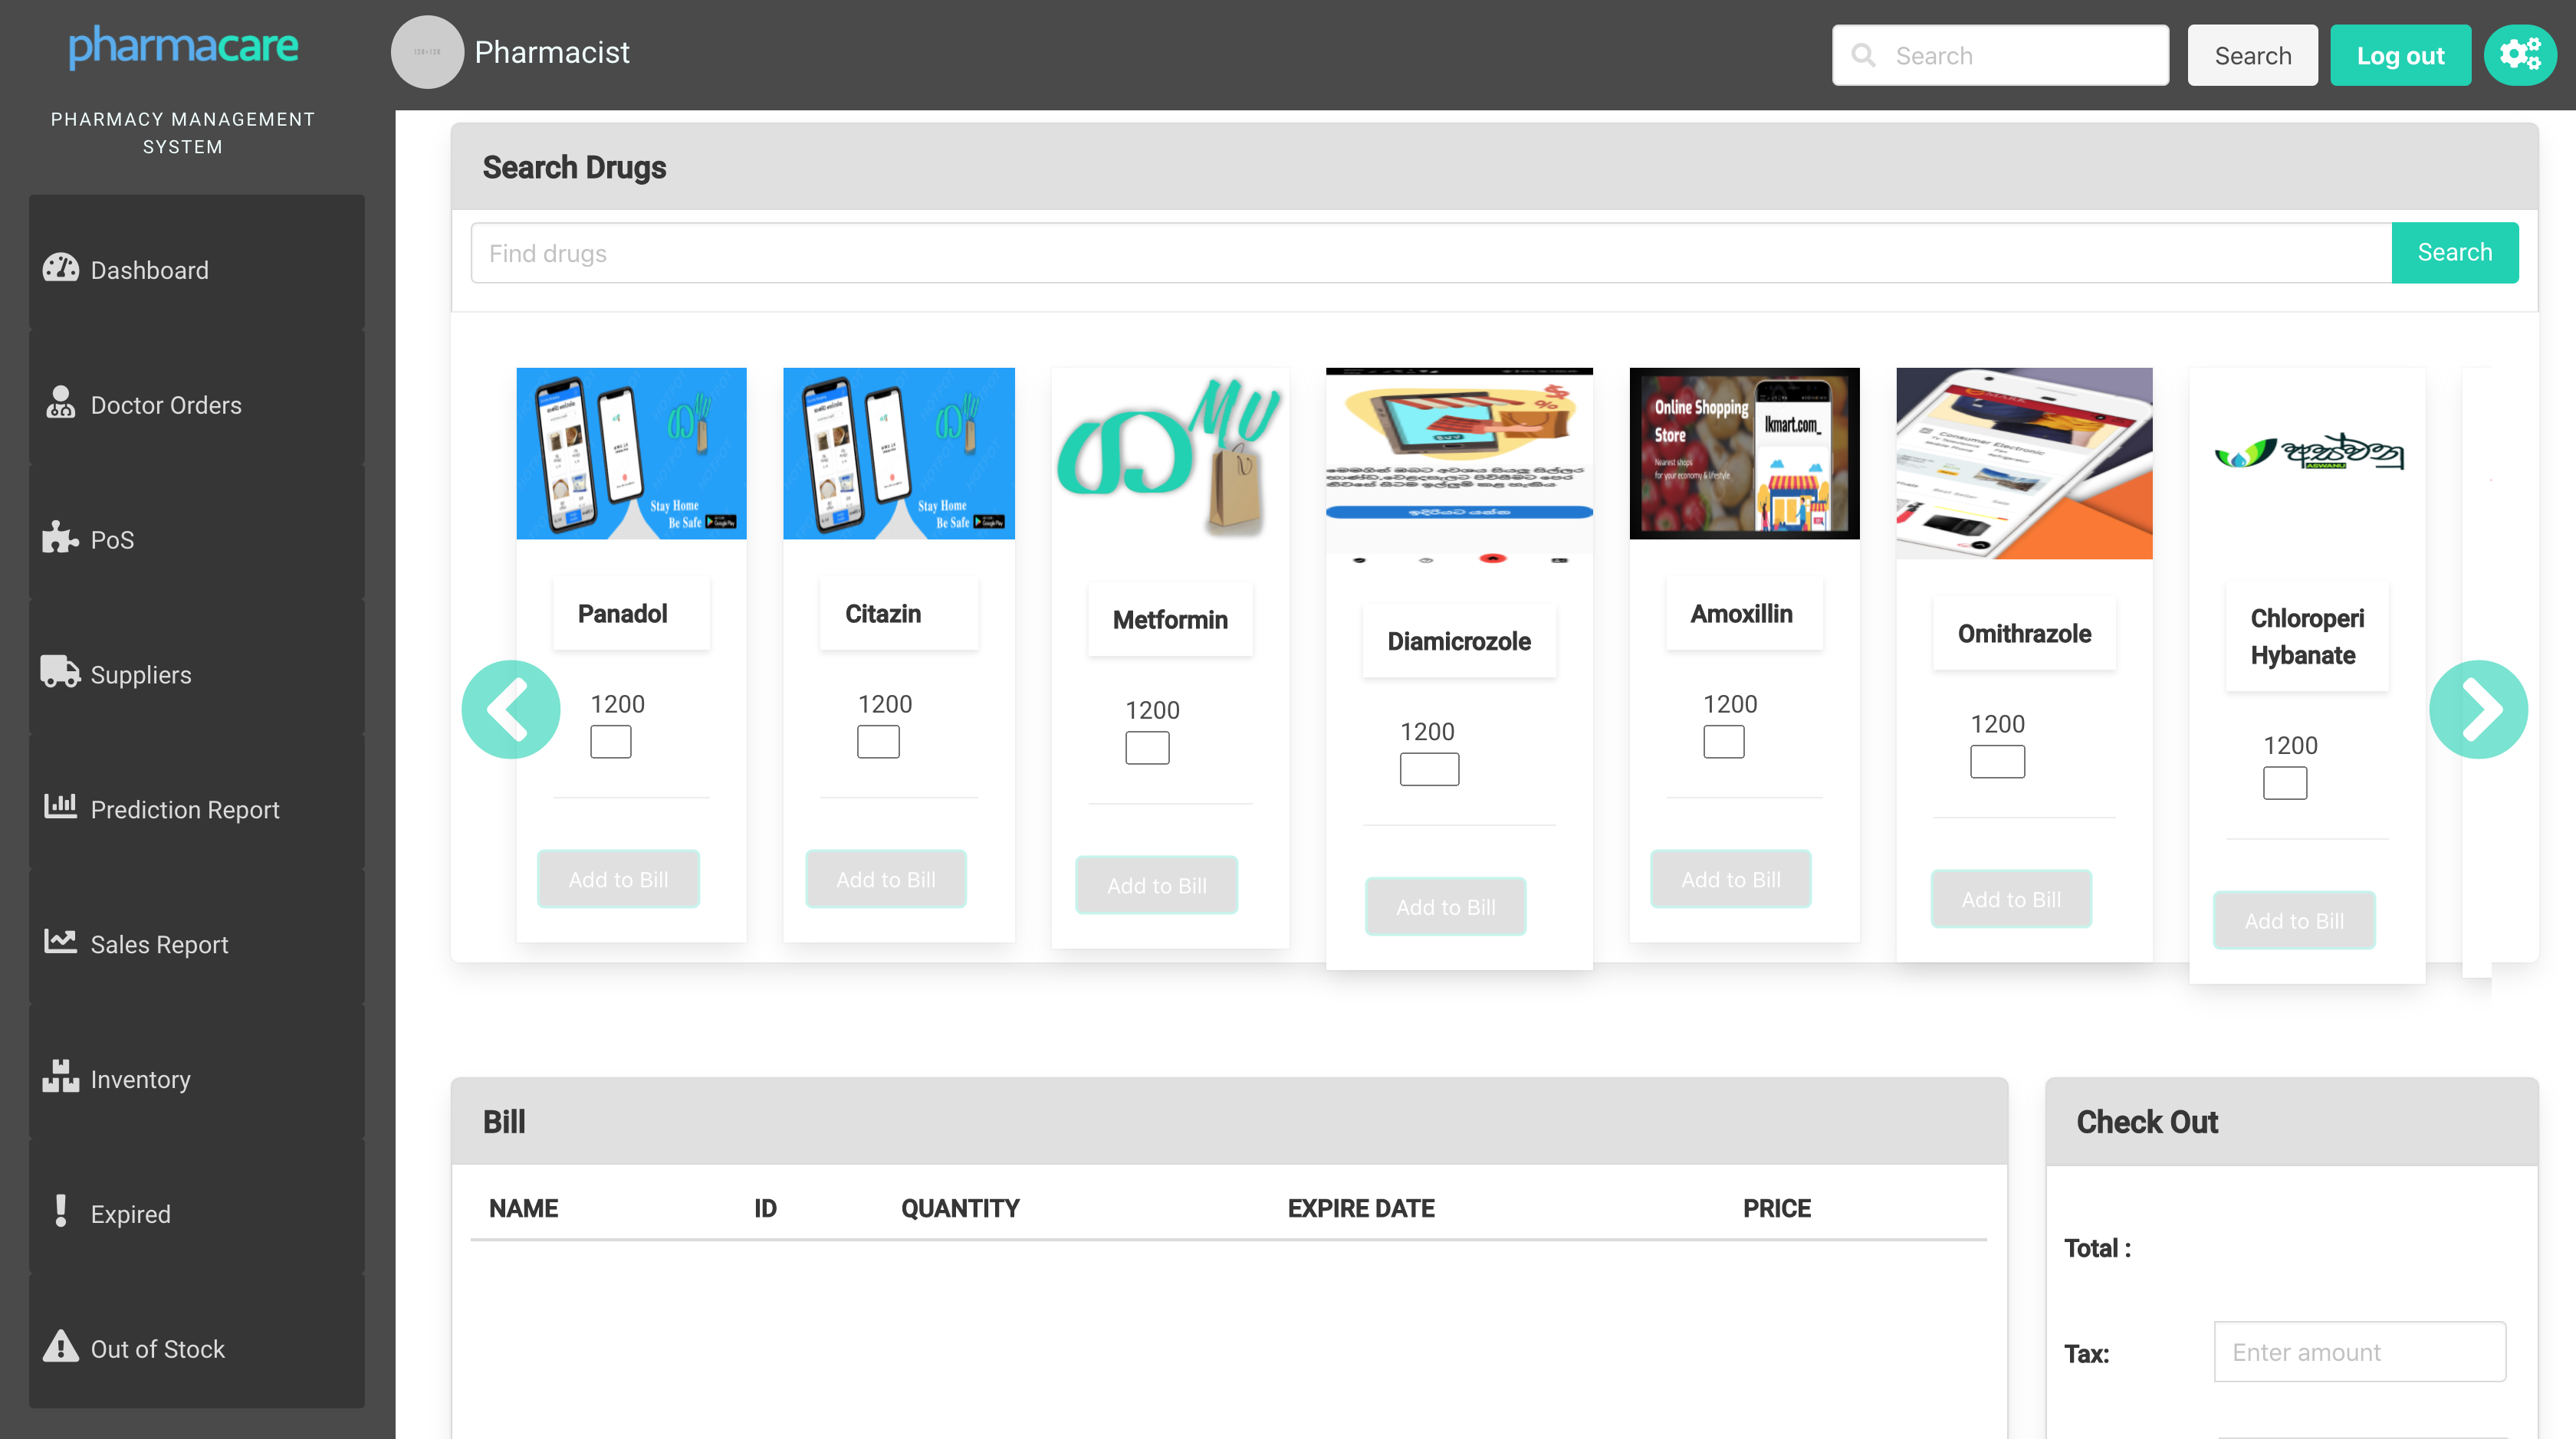Click Add to Bill under Citazin
Viewport: 2576px width, 1439px height.
[885, 880]
